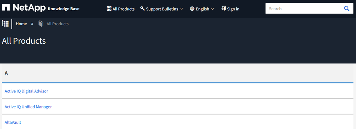Click the Sign in door icon
Viewport: 356px width, 129px height.
coord(223,9)
